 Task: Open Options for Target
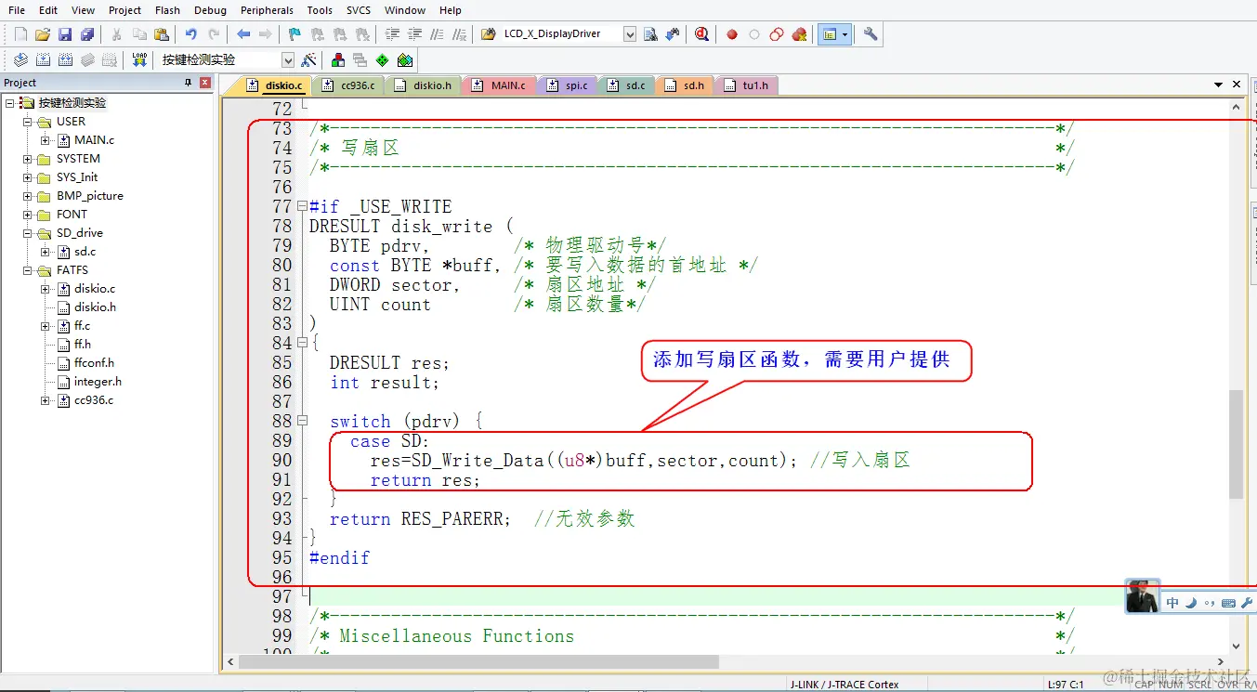point(309,59)
